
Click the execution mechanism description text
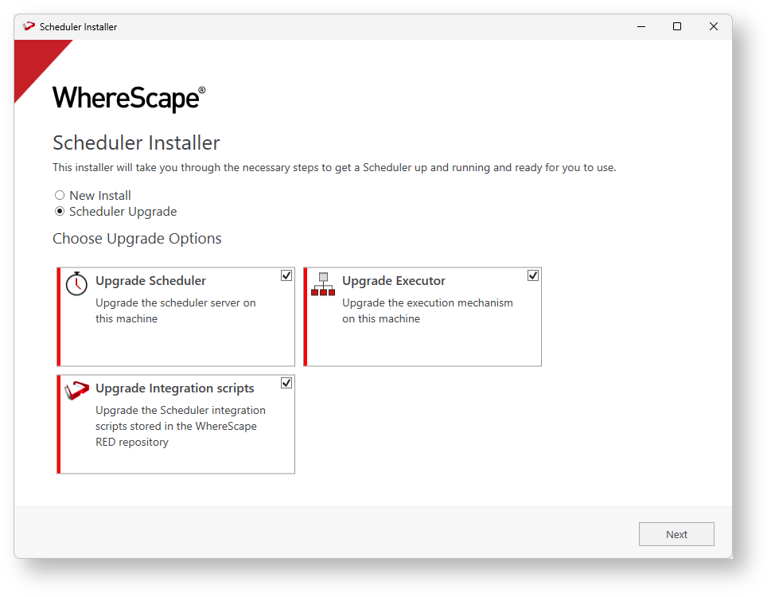427,310
